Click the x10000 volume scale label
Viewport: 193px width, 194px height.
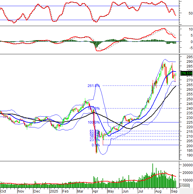coord(185,186)
